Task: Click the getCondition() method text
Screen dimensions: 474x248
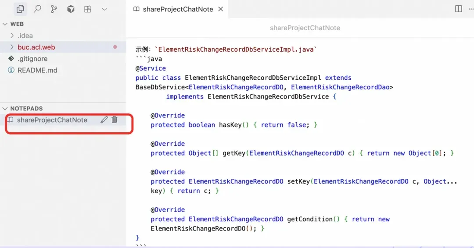Action: coord(313,220)
